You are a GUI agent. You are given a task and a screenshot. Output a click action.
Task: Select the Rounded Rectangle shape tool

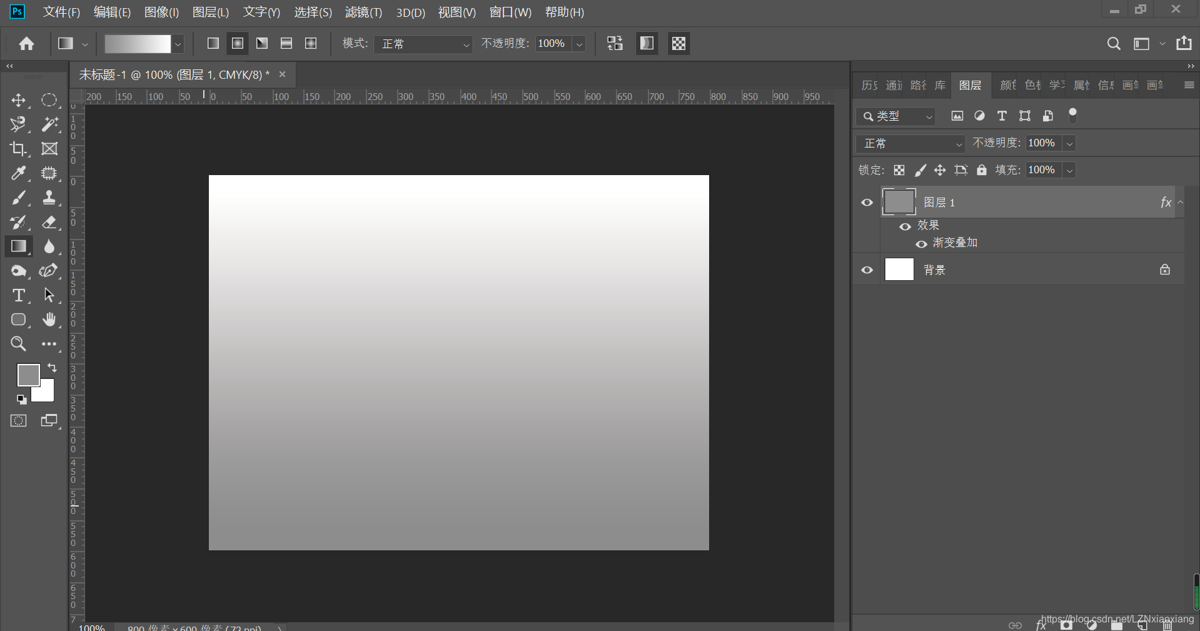tap(19, 320)
